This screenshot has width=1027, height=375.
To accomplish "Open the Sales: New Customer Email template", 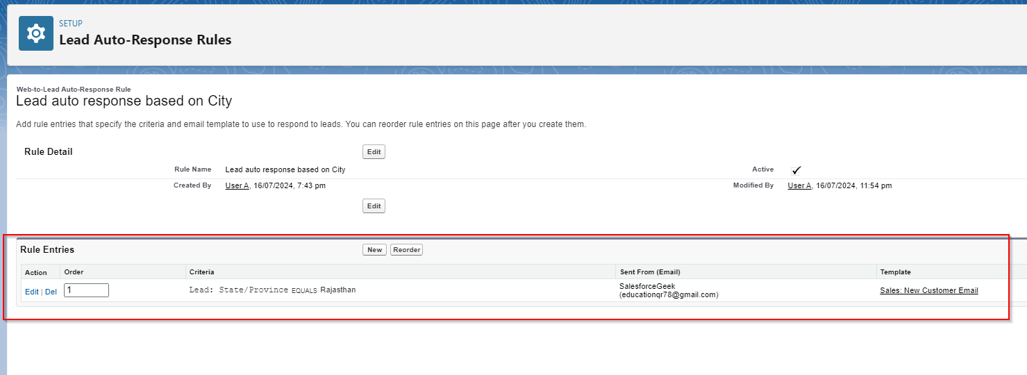I will click(929, 290).
